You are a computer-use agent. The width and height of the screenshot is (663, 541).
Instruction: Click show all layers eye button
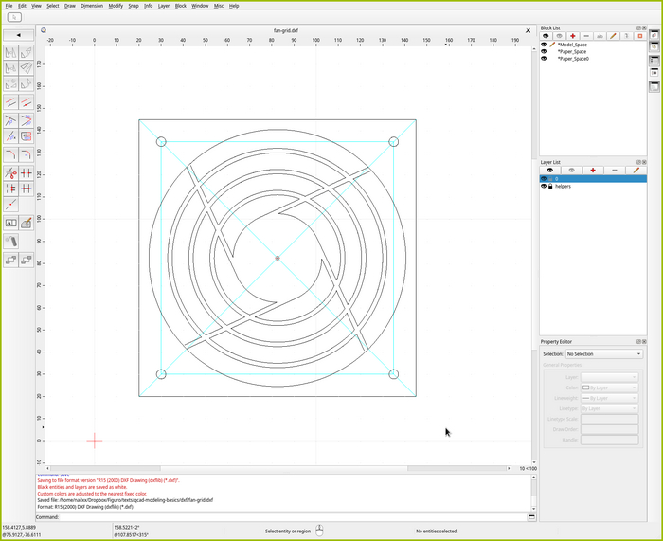point(549,170)
